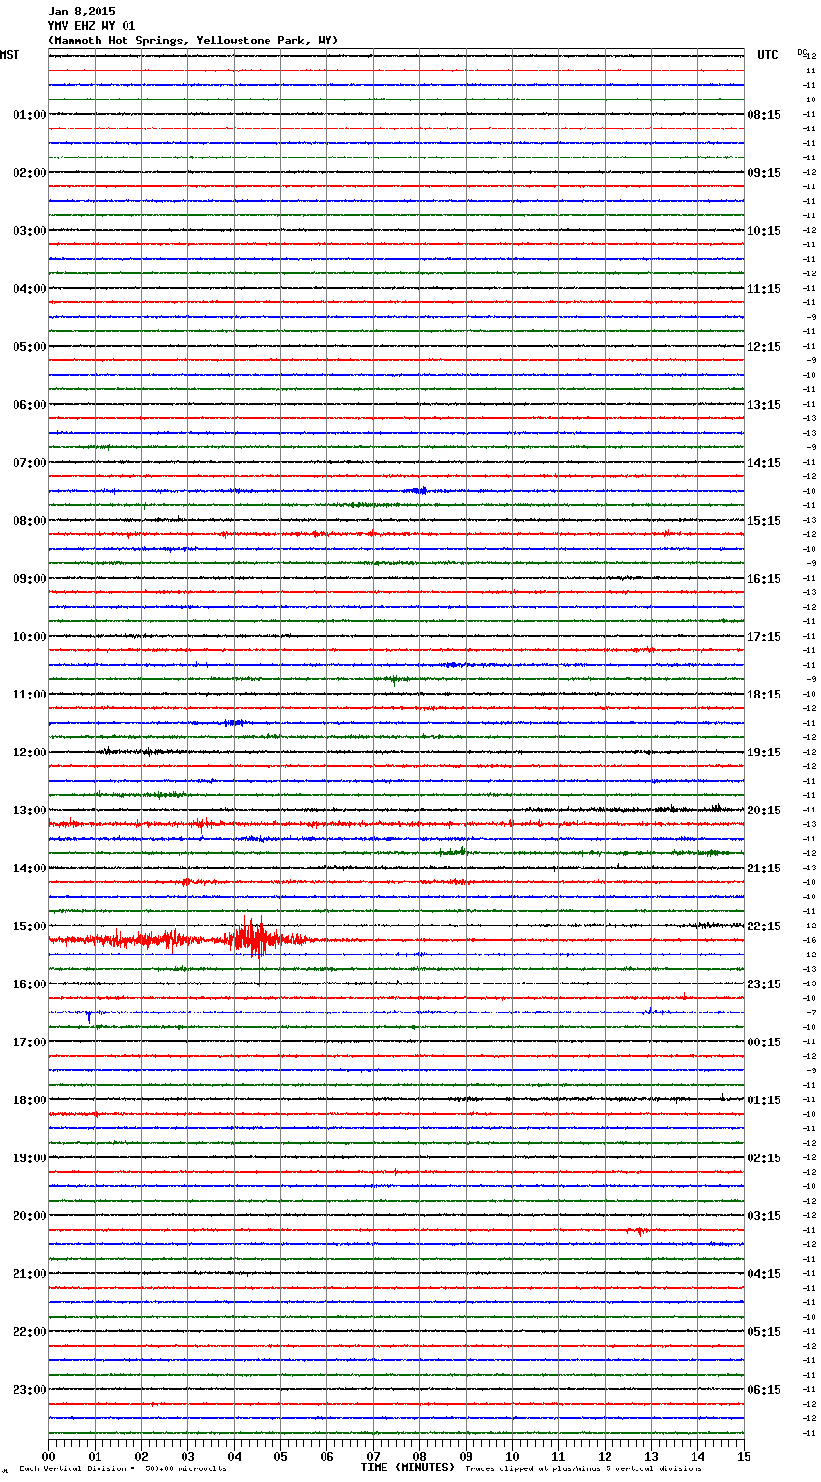
Task: Select the 06:00 MST row label
Action: (x=30, y=405)
